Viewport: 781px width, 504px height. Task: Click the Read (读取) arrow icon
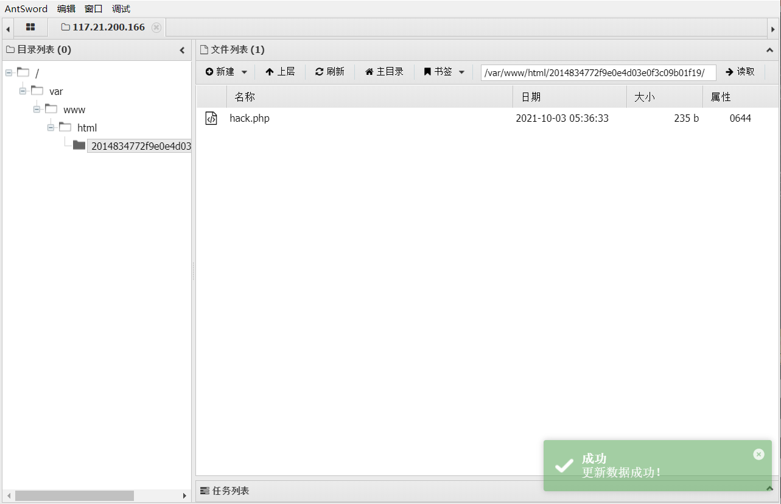(729, 72)
